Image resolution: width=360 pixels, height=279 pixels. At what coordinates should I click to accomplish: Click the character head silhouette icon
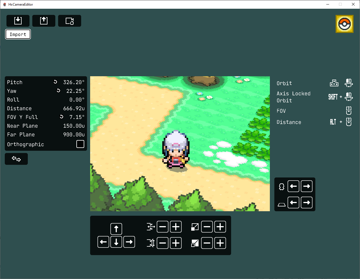pos(282,187)
